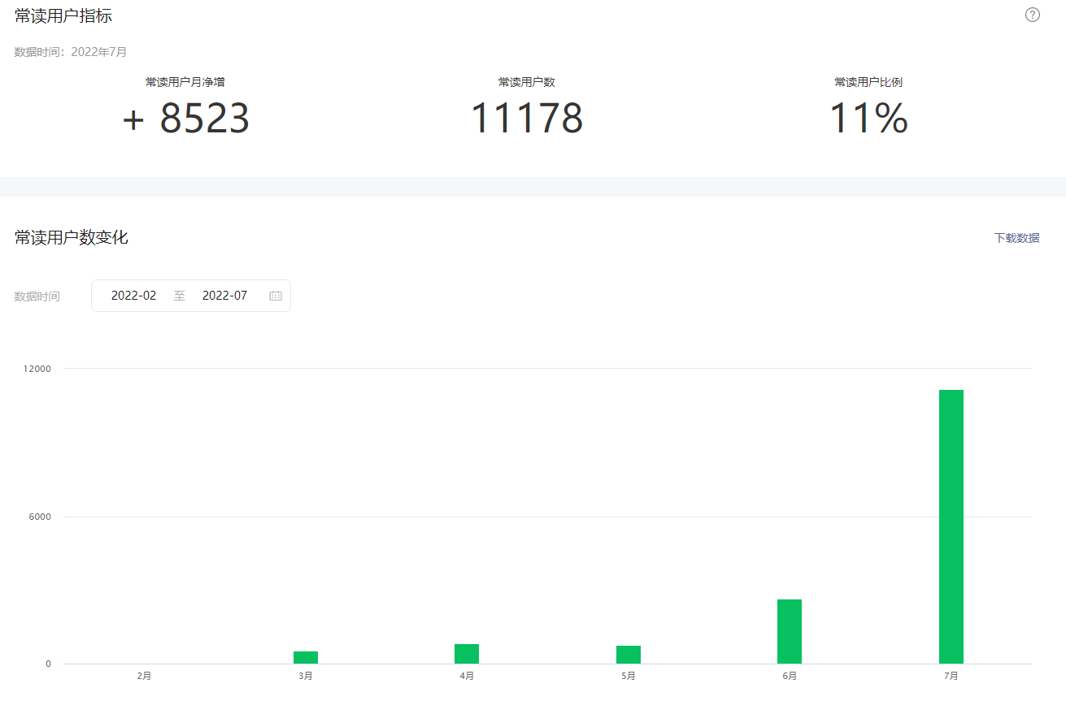This screenshot has width=1066, height=705.
Task: Click the 11178 regular reader count
Action: tap(527, 119)
